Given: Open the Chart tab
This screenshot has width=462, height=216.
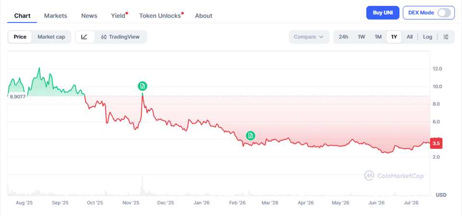Looking at the screenshot, I should coord(23,16).
